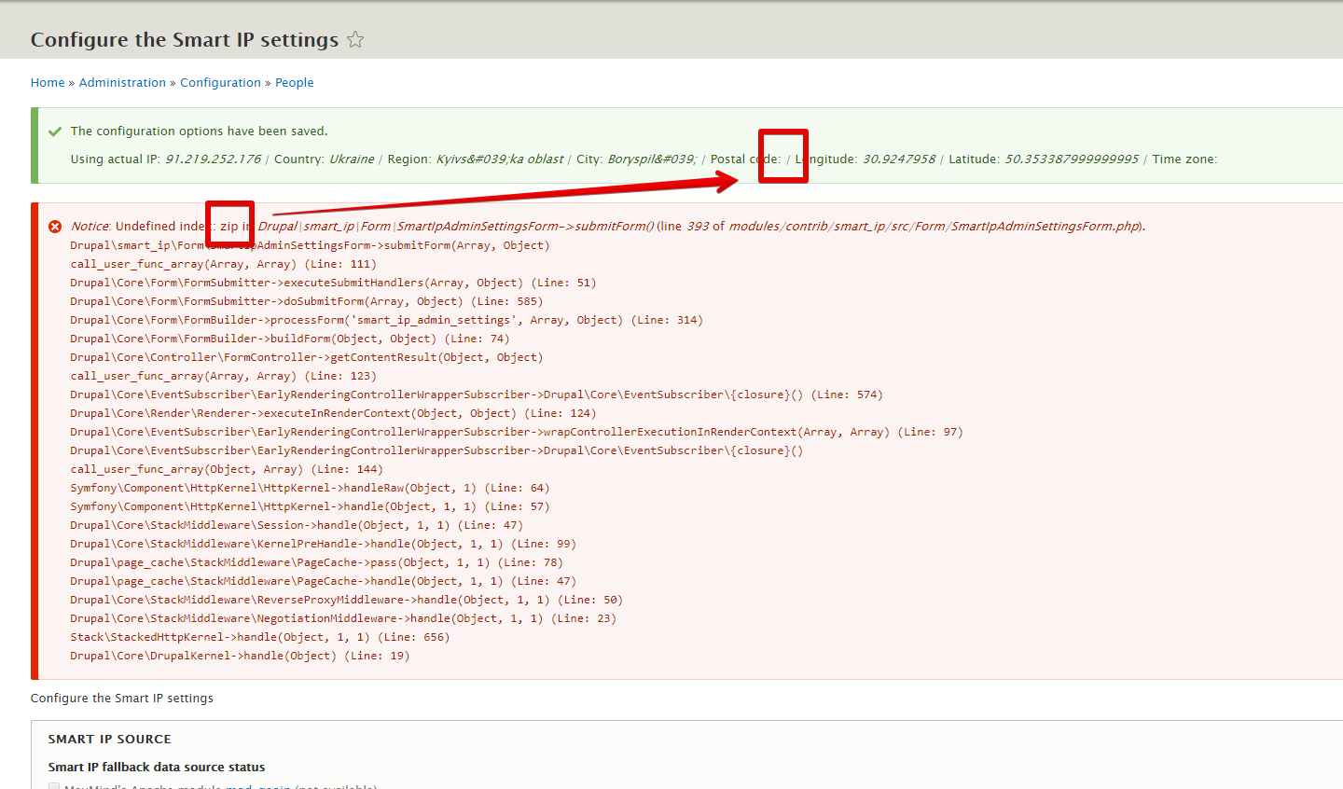1343x789 pixels.
Task: Go to Administration breadcrumb
Action: point(122,83)
